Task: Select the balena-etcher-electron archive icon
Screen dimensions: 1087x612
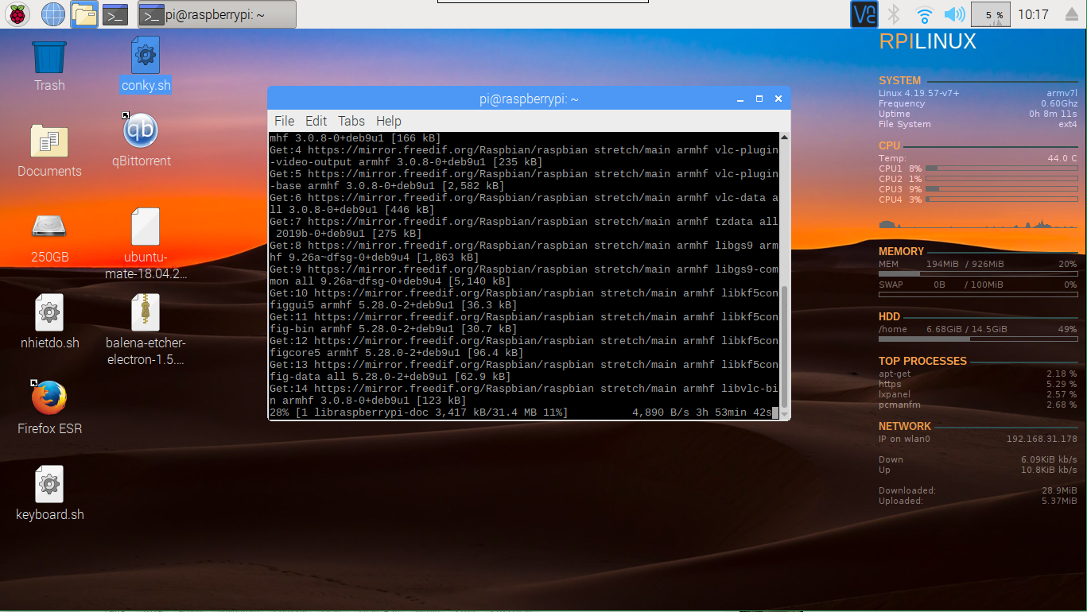Action: [x=146, y=330]
